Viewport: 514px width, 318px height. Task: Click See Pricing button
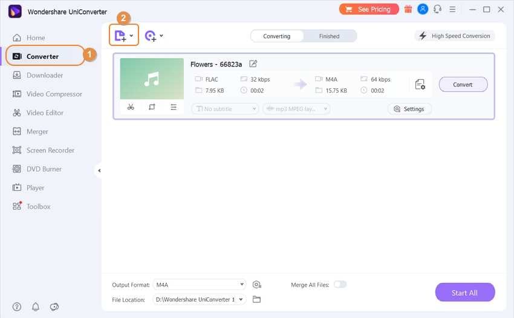click(x=369, y=9)
